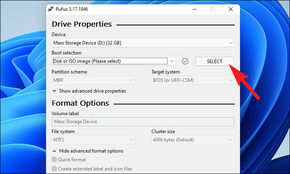Toggle the Quick format checkbox

pos(54,160)
